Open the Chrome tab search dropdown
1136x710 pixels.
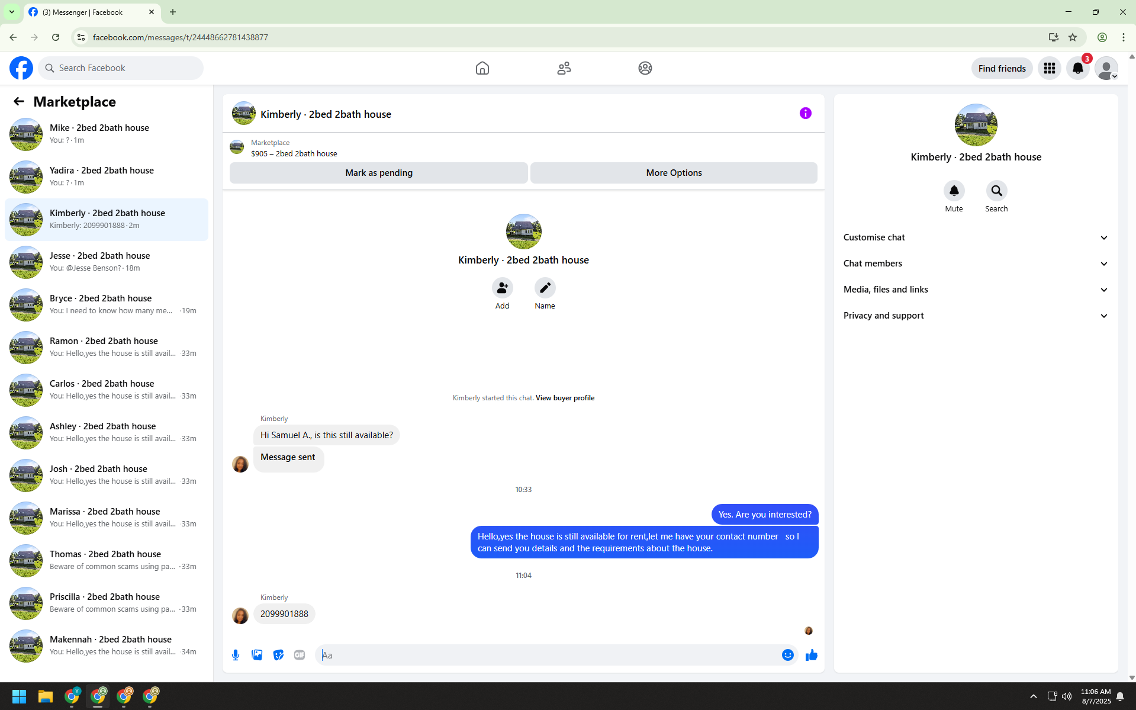(x=12, y=12)
